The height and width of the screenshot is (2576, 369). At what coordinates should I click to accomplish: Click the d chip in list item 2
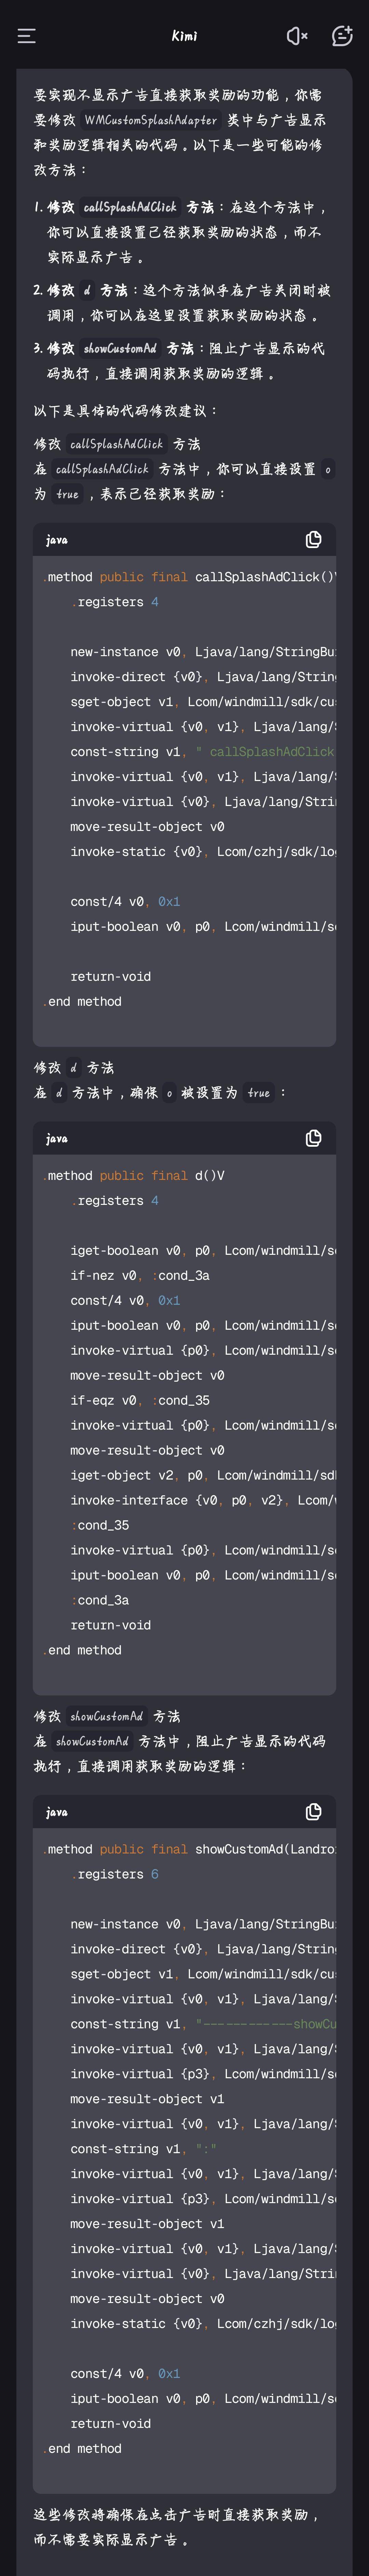[x=87, y=290]
